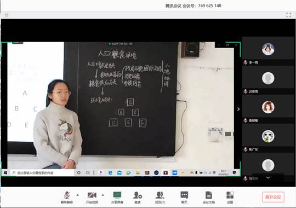Show hidden tray icons caret in shared taskbar
The image size is (296, 208).
[183, 173]
